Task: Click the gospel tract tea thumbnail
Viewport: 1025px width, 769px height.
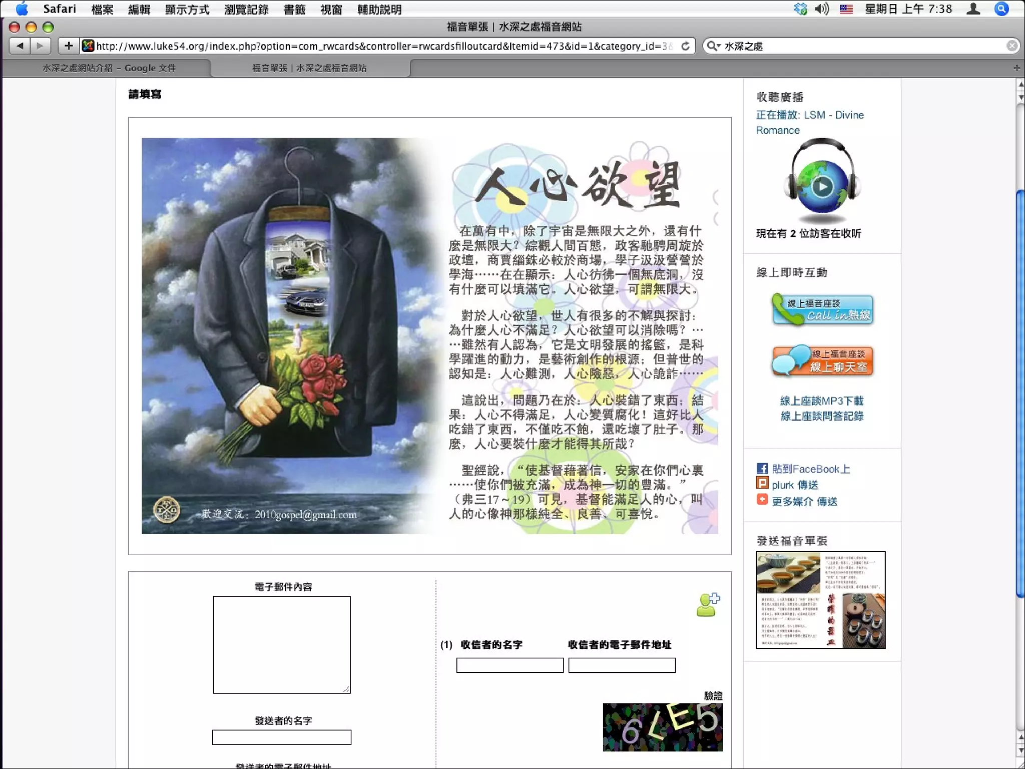Action: [820, 600]
